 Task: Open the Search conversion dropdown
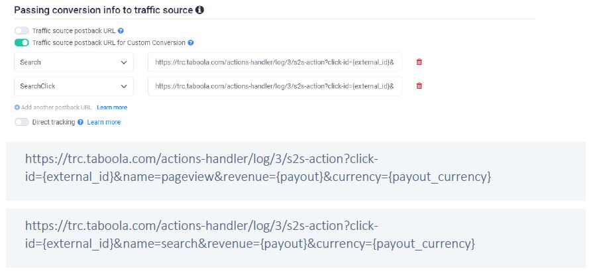point(74,62)
